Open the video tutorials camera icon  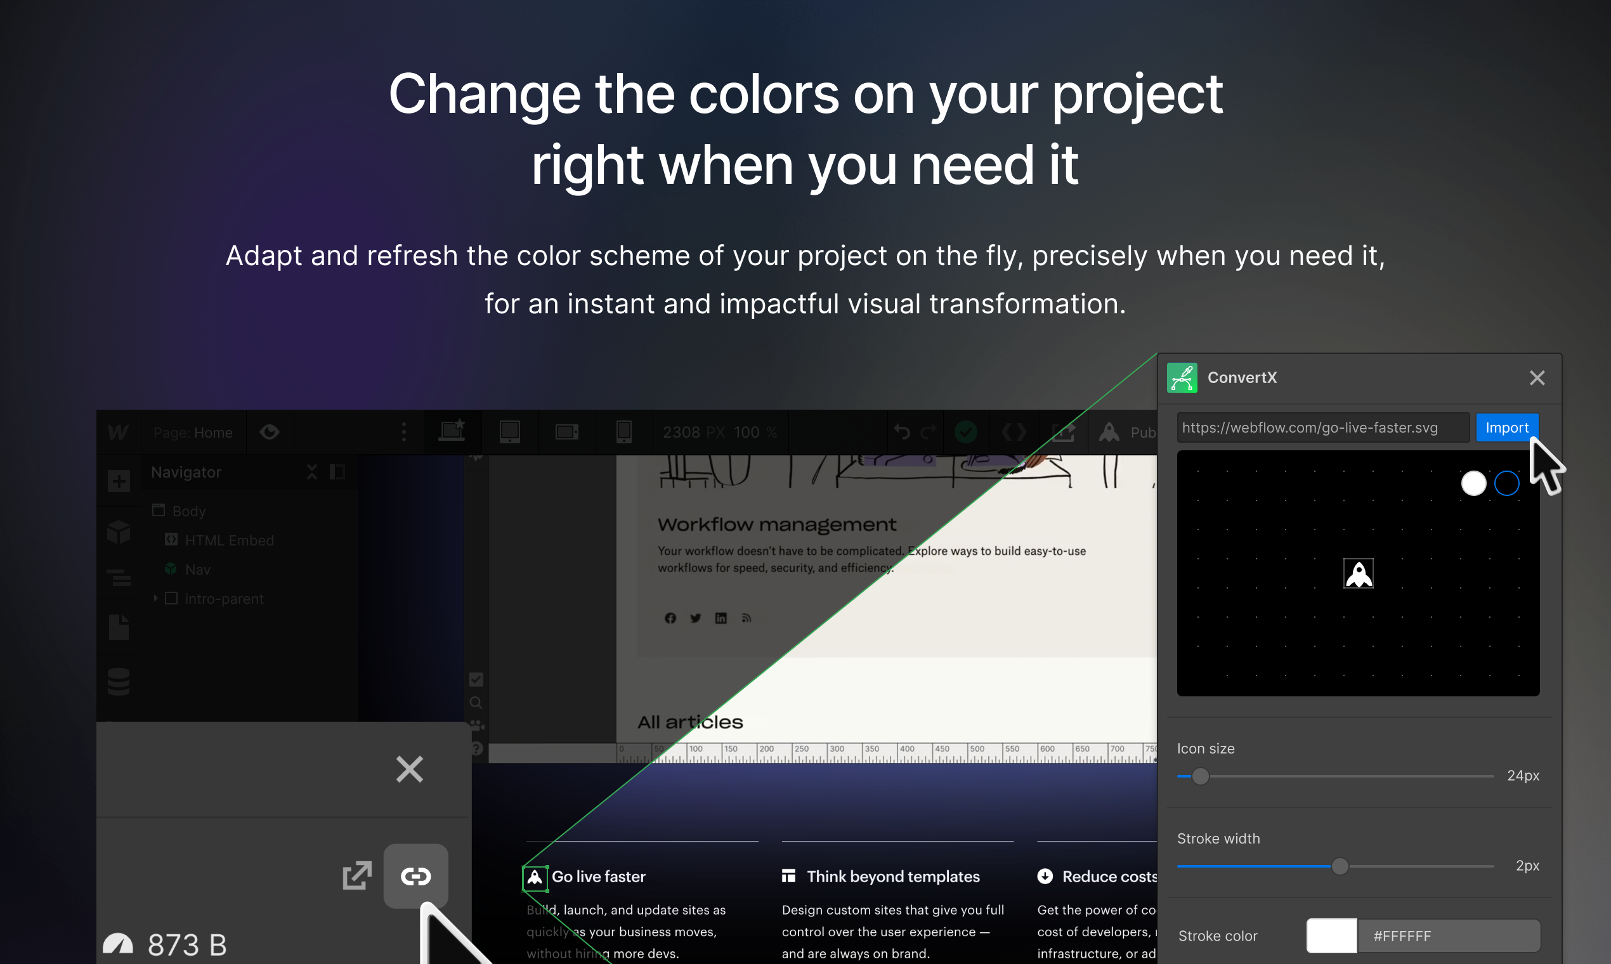477,725
